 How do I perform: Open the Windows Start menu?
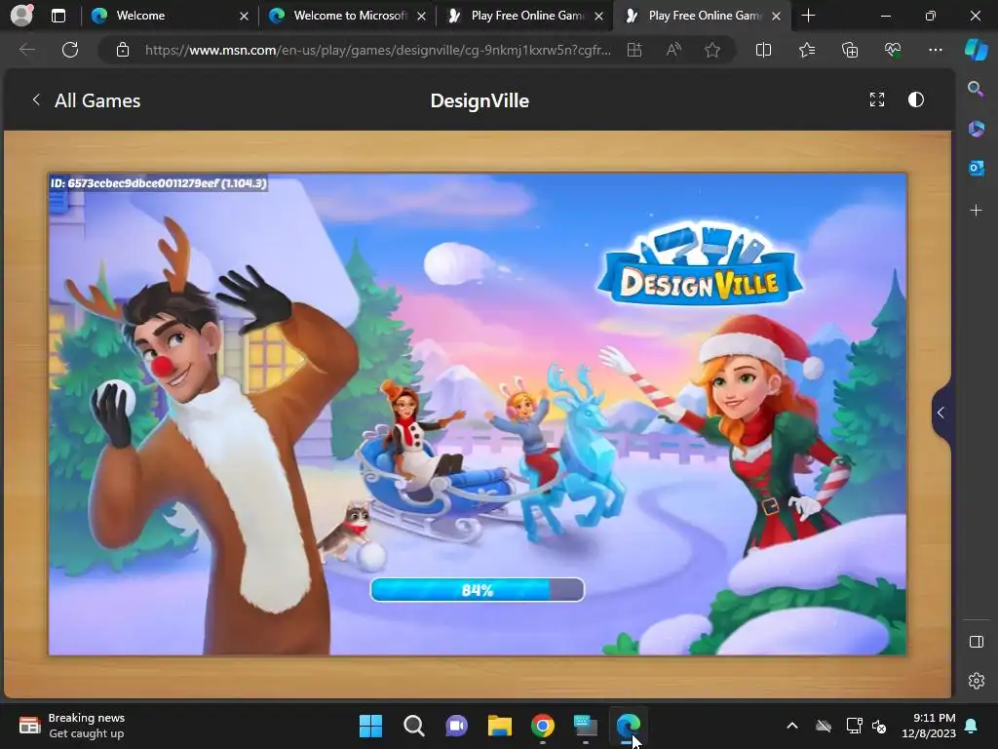370,726
